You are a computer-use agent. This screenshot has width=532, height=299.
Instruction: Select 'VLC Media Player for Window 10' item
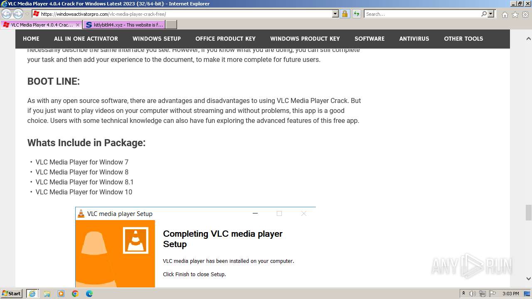84,192
